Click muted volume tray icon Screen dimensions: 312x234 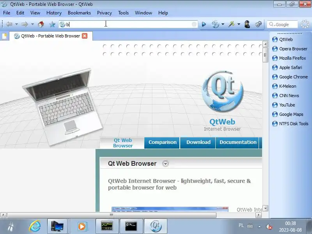pyautogui.click(x=269, y=226)
